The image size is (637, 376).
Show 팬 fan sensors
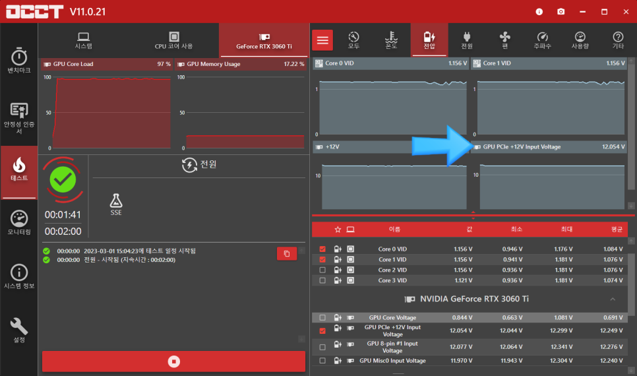(504, 41)
